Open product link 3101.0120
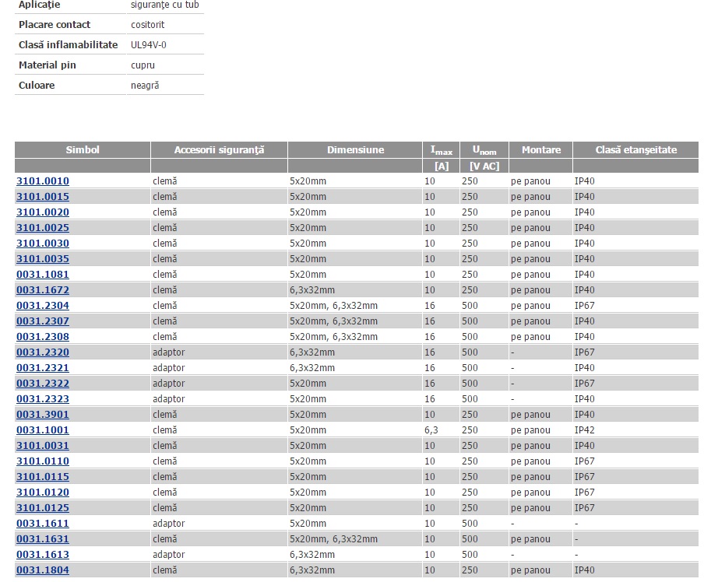The width and height of the screenshot is (704, 582). coord(43,493)
